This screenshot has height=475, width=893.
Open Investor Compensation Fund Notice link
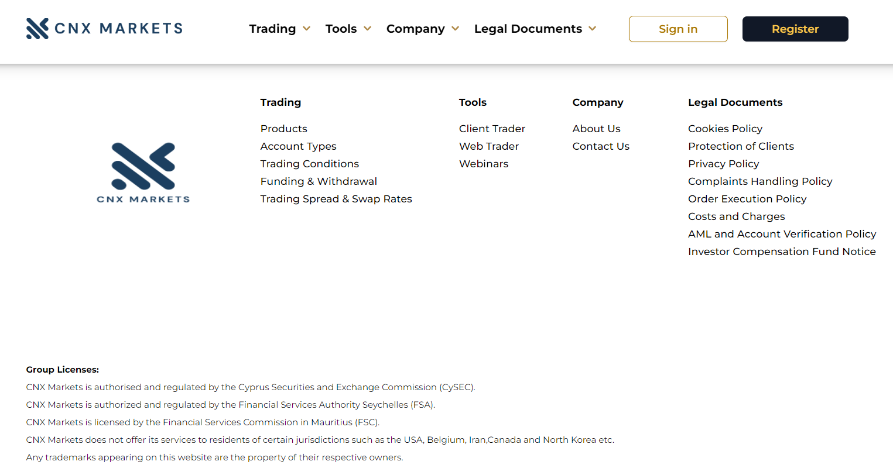[782, 252]
